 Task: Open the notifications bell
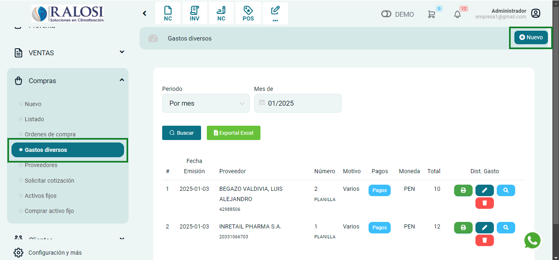[457, 14]
